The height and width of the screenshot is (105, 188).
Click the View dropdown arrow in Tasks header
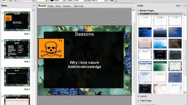pos(182,6)
